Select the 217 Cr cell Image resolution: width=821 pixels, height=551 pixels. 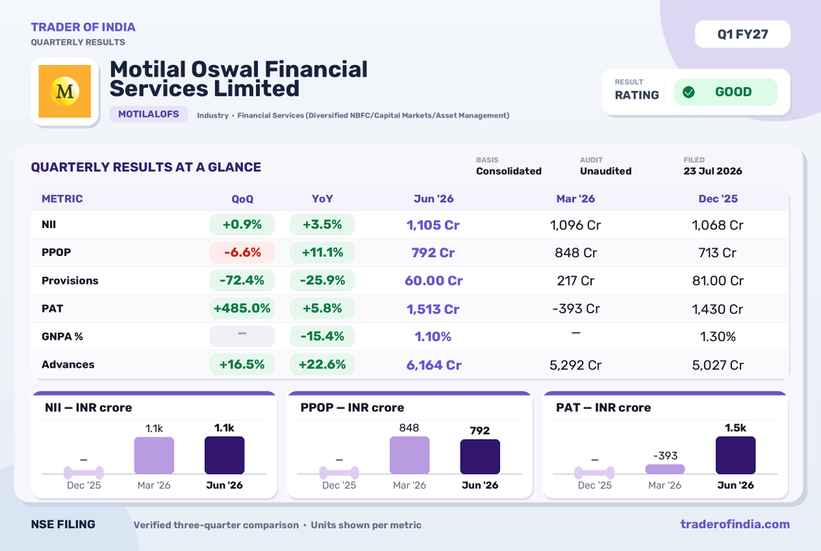point(575,281)
